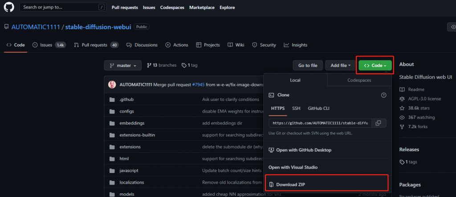The width and height of the screenshot is (456, 197).
Task: Open Issues in top navigation bar
Action: coord(149,8)
